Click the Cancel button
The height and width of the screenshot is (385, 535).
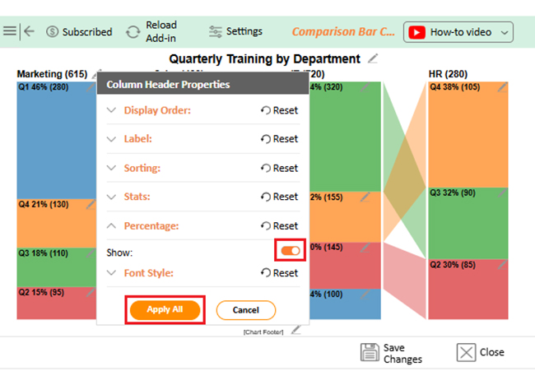[x=245, y=310]
